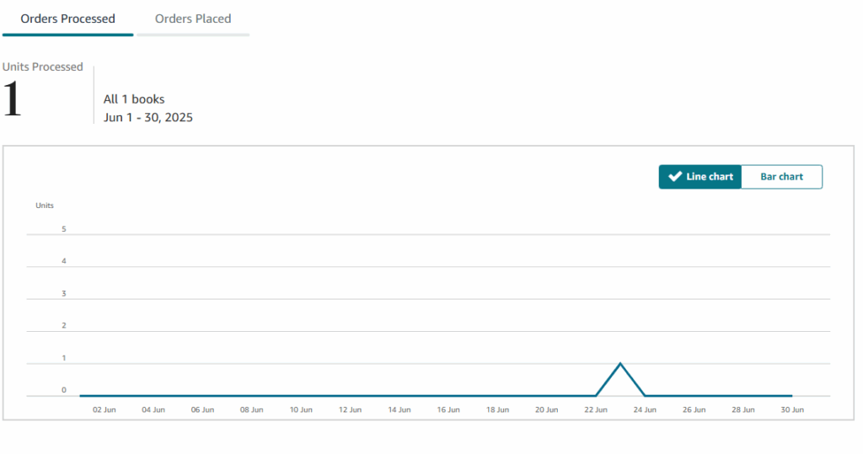Viewport: 863px width, 454px height.
Task: Select the Line chart view toggle
Action: click(700, 177)
